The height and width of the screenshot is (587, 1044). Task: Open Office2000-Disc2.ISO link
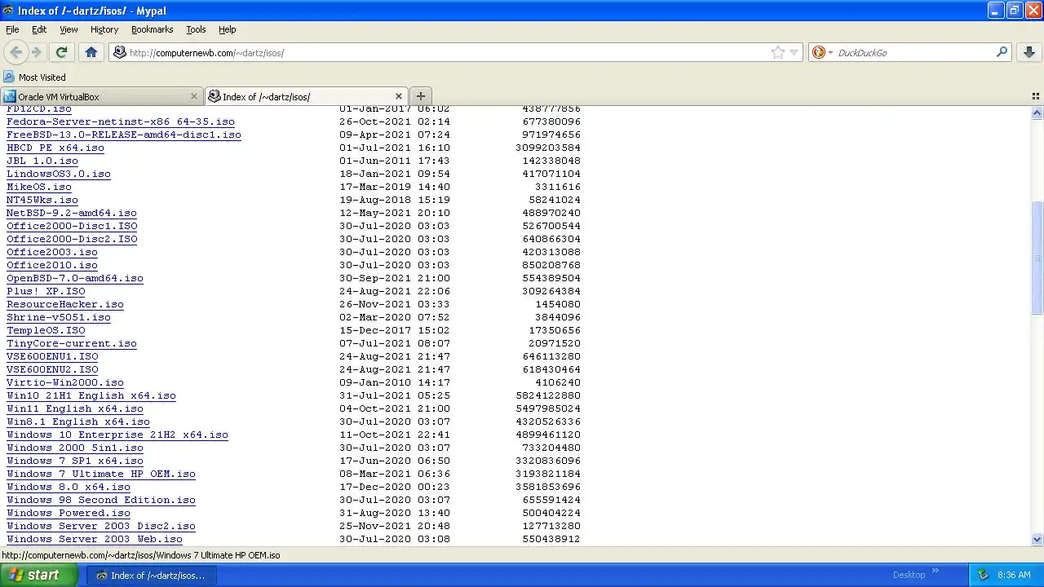(72, 239)
